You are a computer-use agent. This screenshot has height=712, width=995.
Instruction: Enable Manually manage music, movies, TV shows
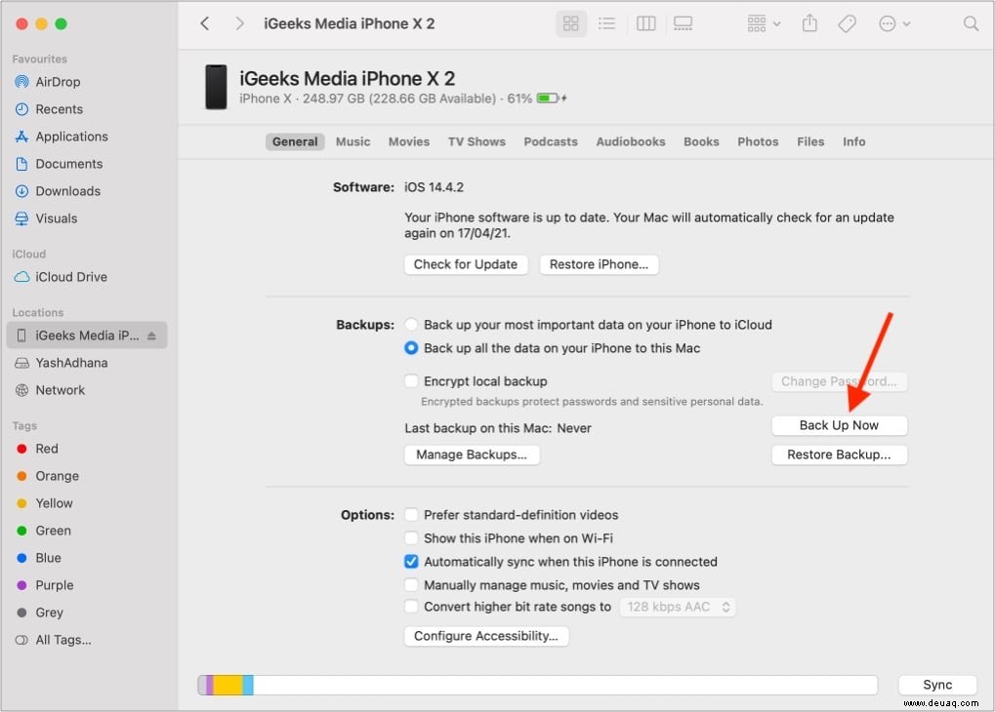[411, 584]
